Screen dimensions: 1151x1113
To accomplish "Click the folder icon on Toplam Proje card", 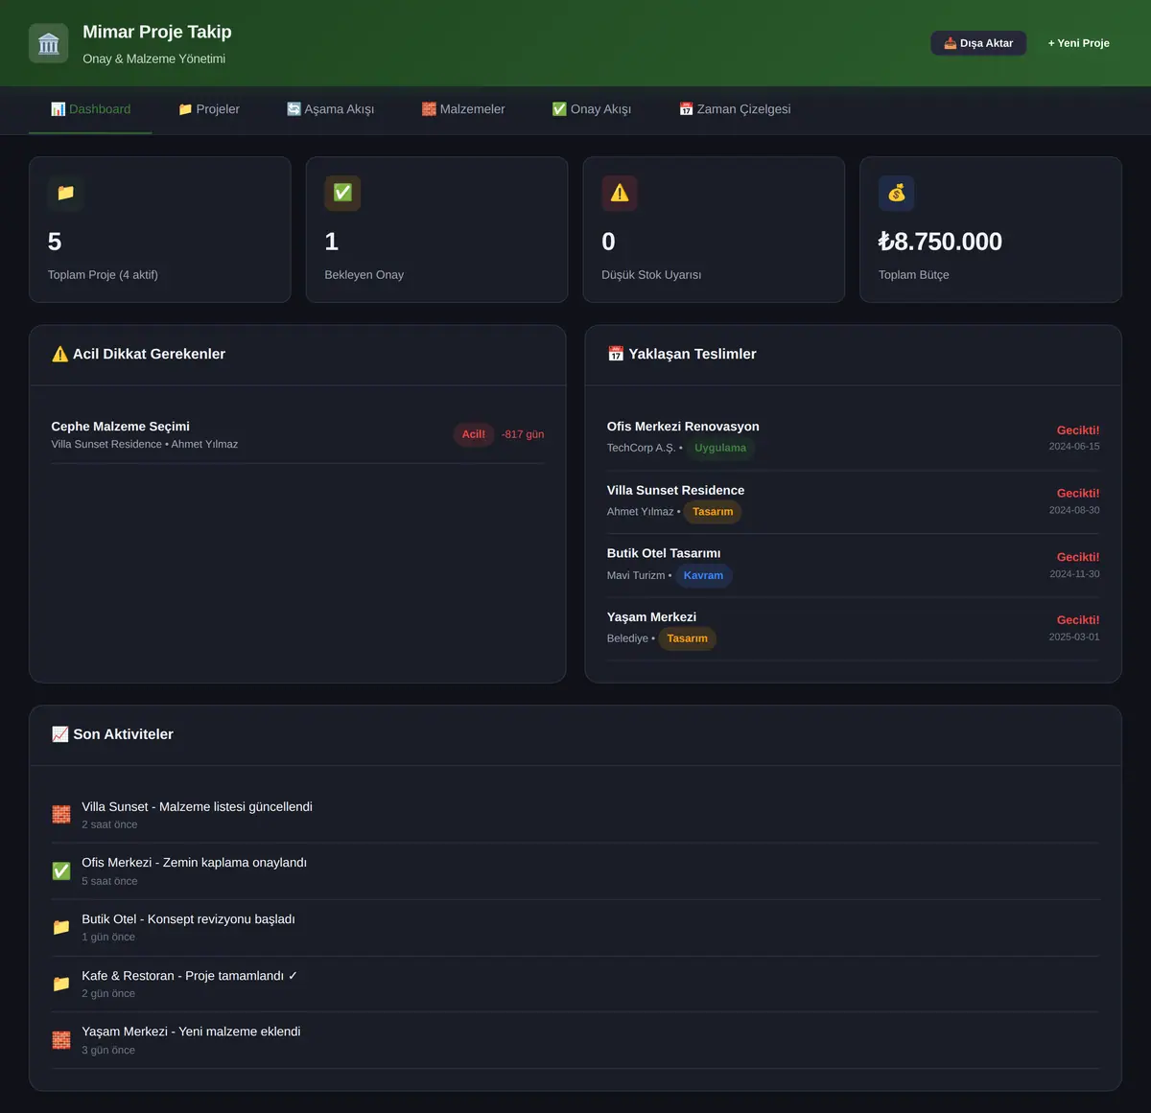I will (65, 193).
